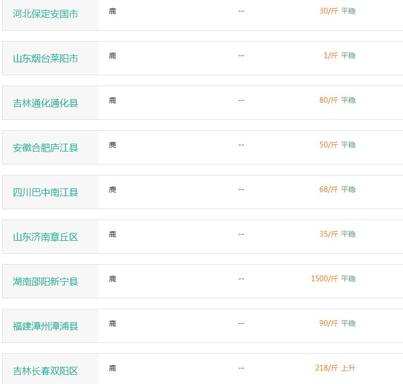Click the 30/斤 price in 安国市 row

pyautogui.click(x=328, y=11)
